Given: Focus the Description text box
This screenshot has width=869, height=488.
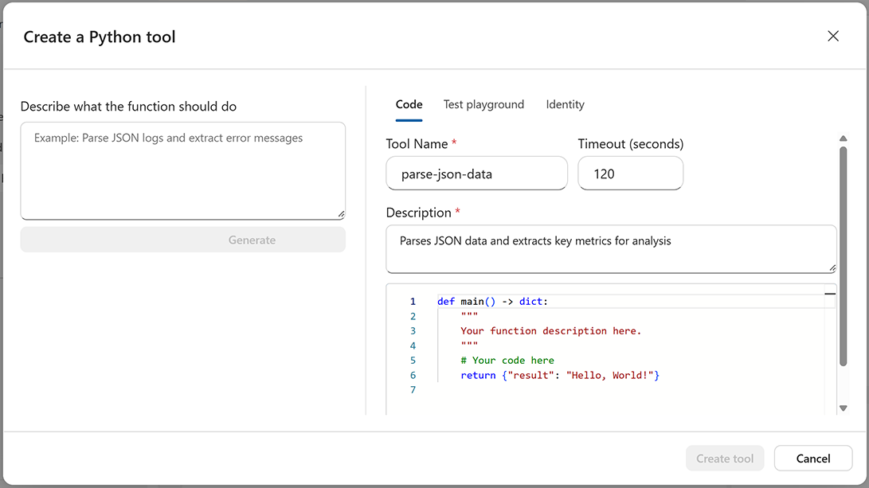Looking at the screenshot, I should click(x=611, y=248).
